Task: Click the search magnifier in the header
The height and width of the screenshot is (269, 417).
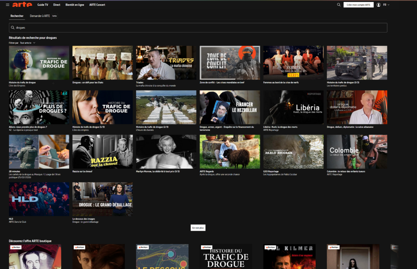Action: (339, 5)
